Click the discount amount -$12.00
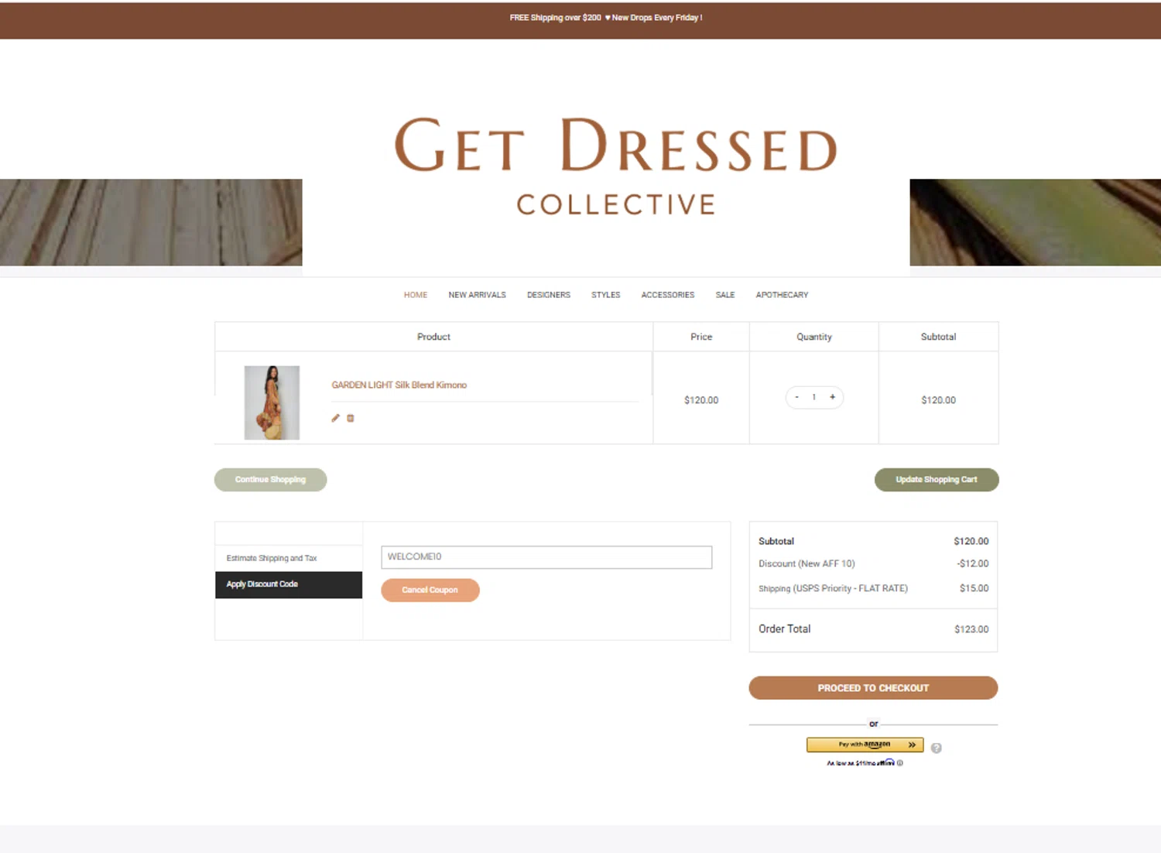The image size is (1161, 853). (973, 564)
